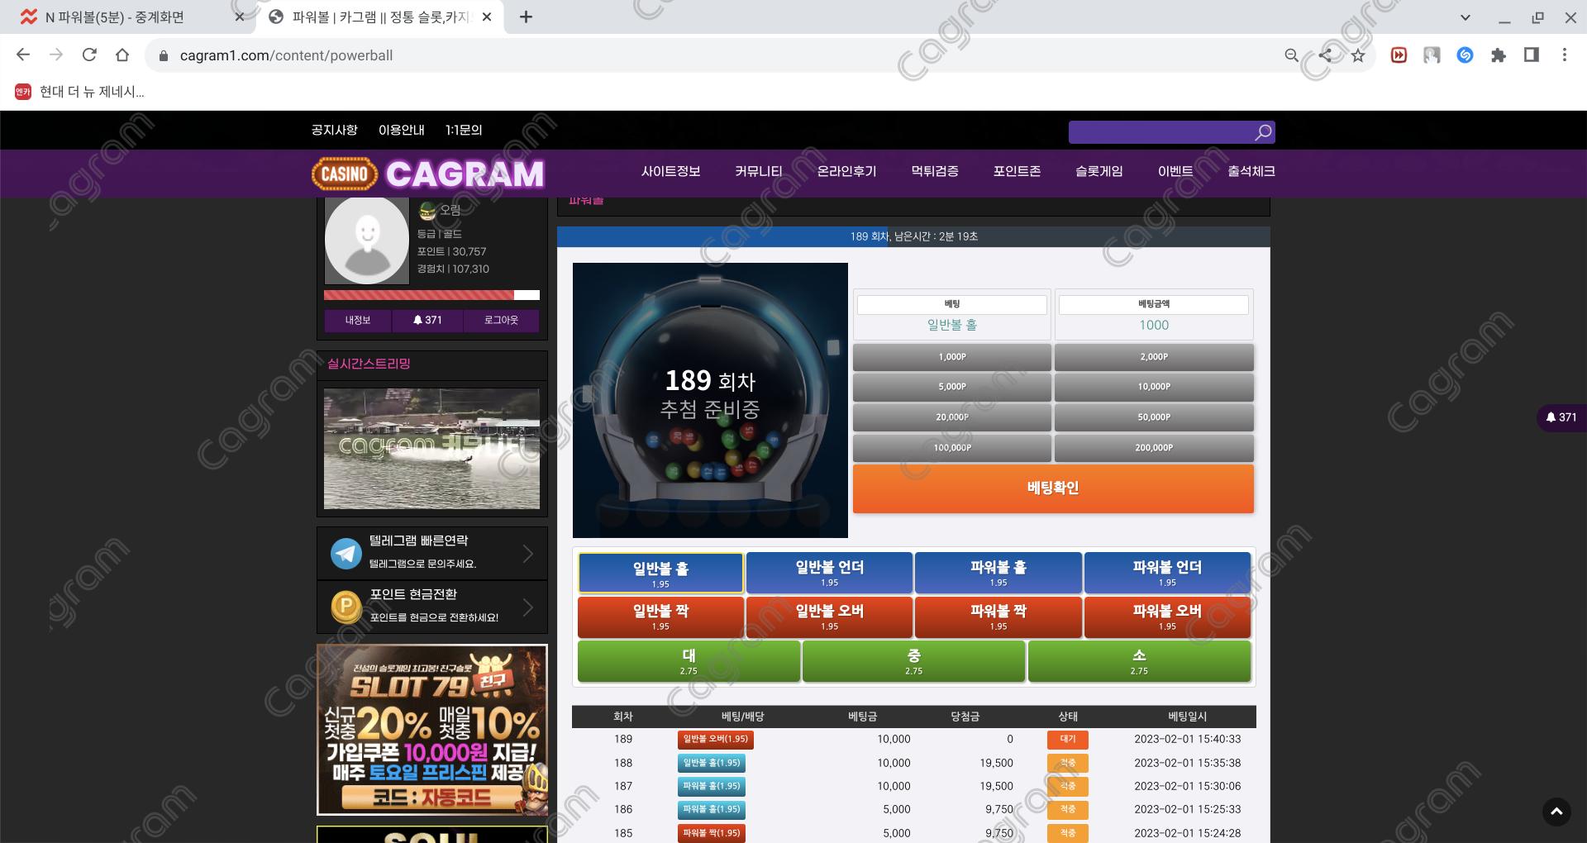This screenshot has height=843, width=1587.
Task: Open the 슬롯게임 menu item
Action: tap(1099, 171)
